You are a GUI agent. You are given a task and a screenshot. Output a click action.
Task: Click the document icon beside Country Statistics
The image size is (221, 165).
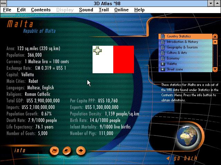point(163,36)
